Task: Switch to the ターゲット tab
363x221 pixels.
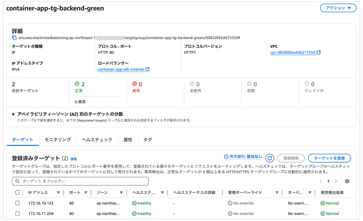Action: (23, 140)
